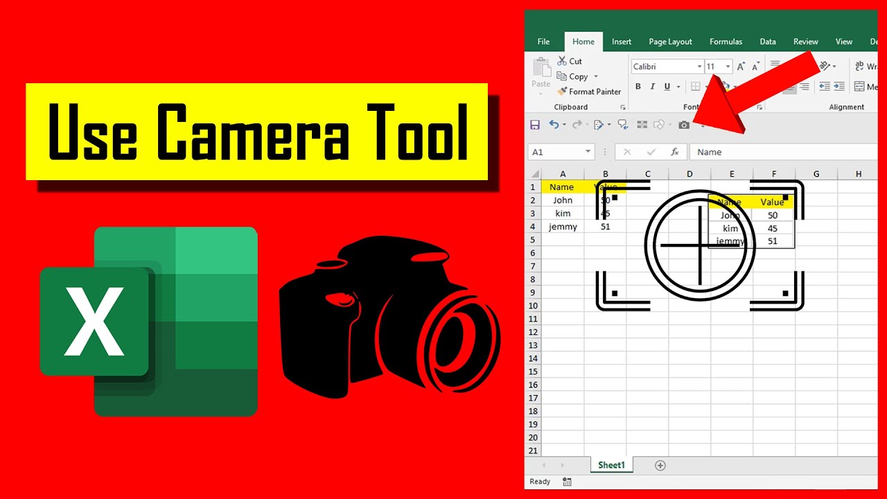
Task: Click the next sheet navigation arrow
Action: [562, 466]
